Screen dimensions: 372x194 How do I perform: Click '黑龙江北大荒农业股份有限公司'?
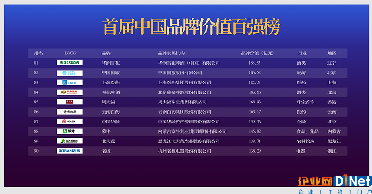[189, 141]
